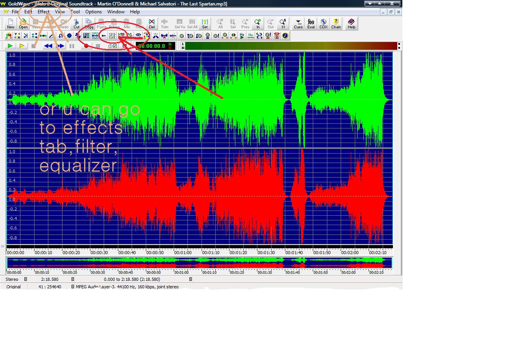
Task: Apply the Reverse effect left-arrow icon
Action: coord(103,36)
